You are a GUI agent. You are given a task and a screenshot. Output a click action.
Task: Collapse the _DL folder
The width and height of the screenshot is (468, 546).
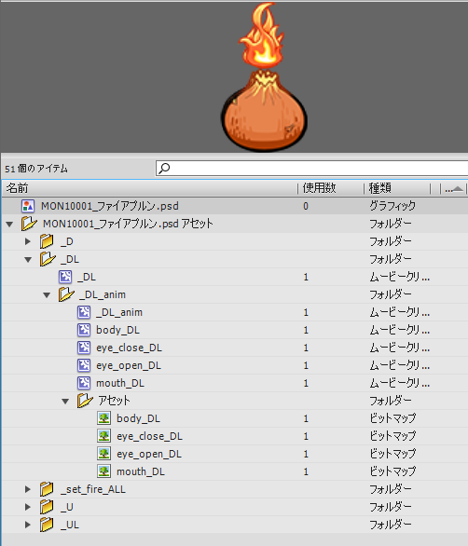(28, 259)
